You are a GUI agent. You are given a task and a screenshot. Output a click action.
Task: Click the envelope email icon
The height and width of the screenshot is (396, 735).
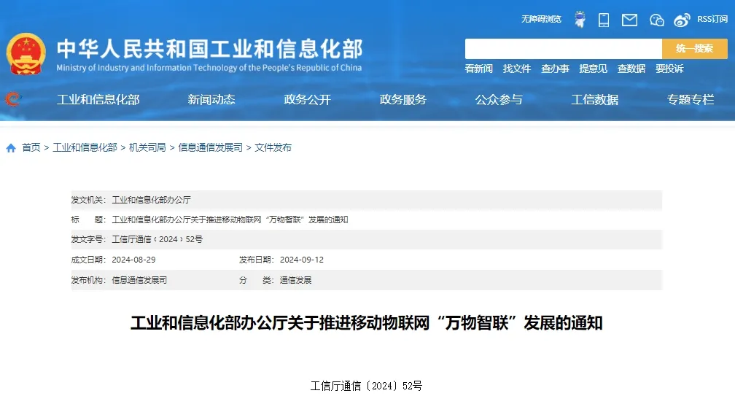click(629, 20)
